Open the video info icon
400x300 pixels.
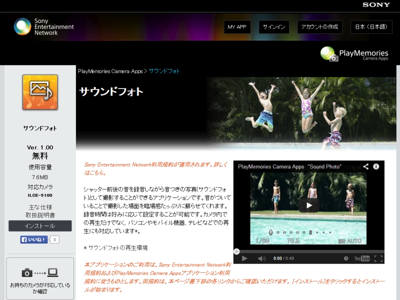376,166
